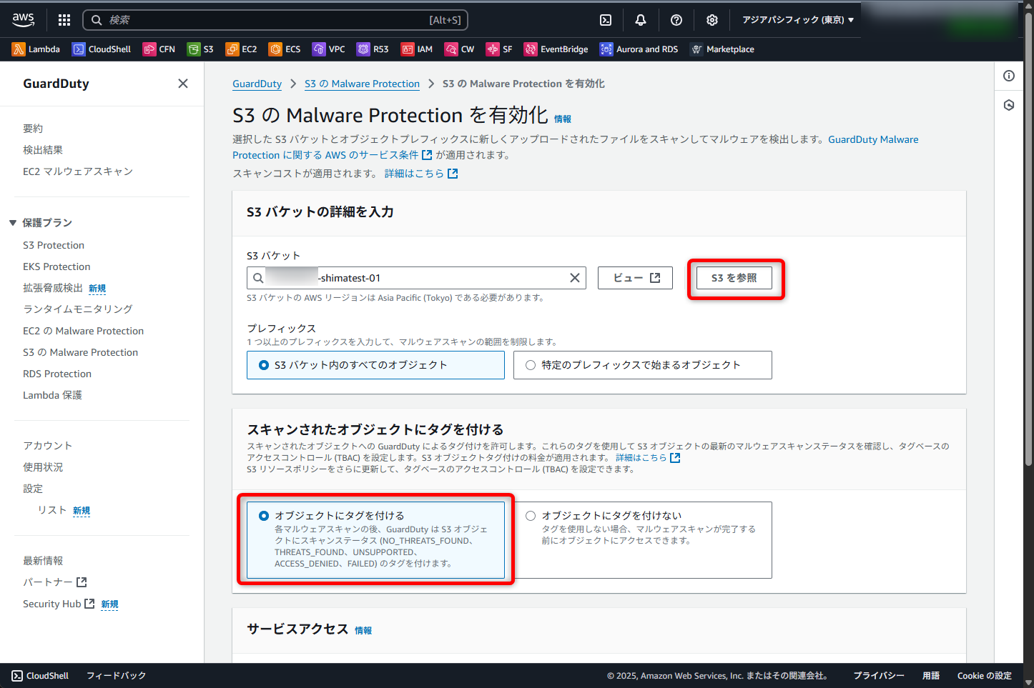Open the notifications bell
Viewport: 1034px width, 688px height.
point(641,20)
